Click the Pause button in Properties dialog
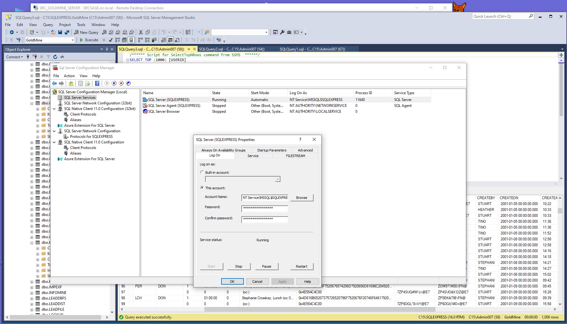 [266, 266]
